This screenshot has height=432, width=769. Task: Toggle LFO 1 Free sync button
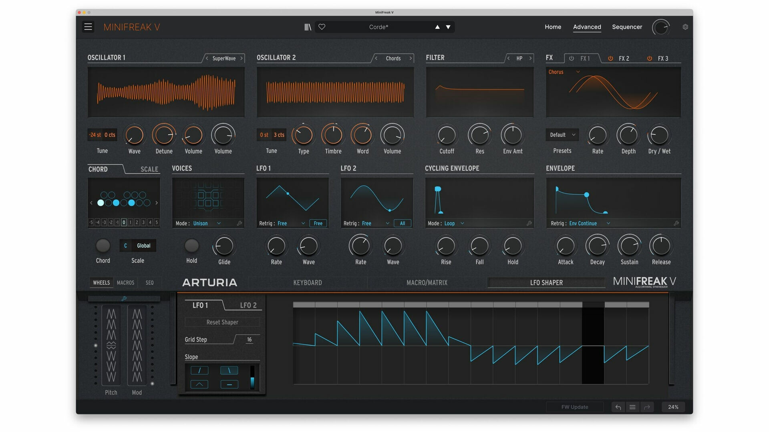point(318,224)
